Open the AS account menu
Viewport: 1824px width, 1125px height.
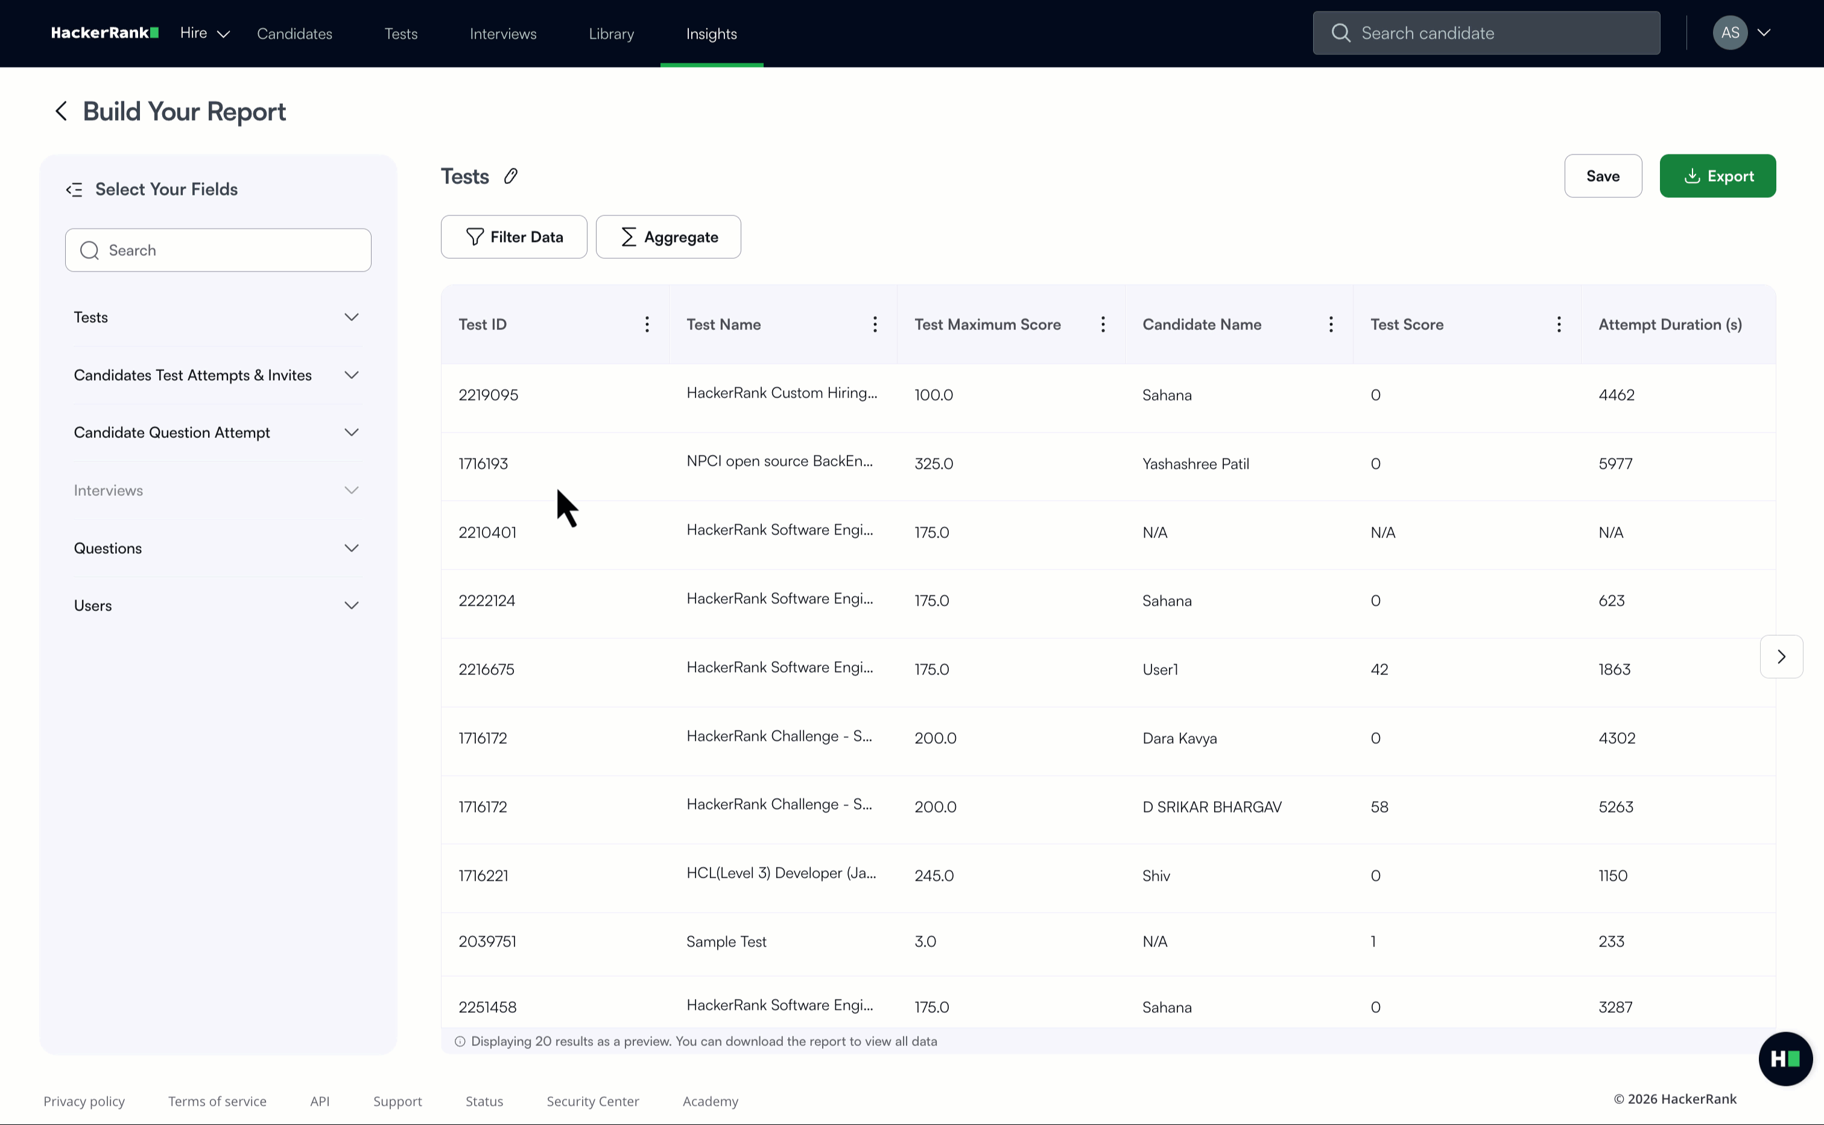coord(1742,32)
